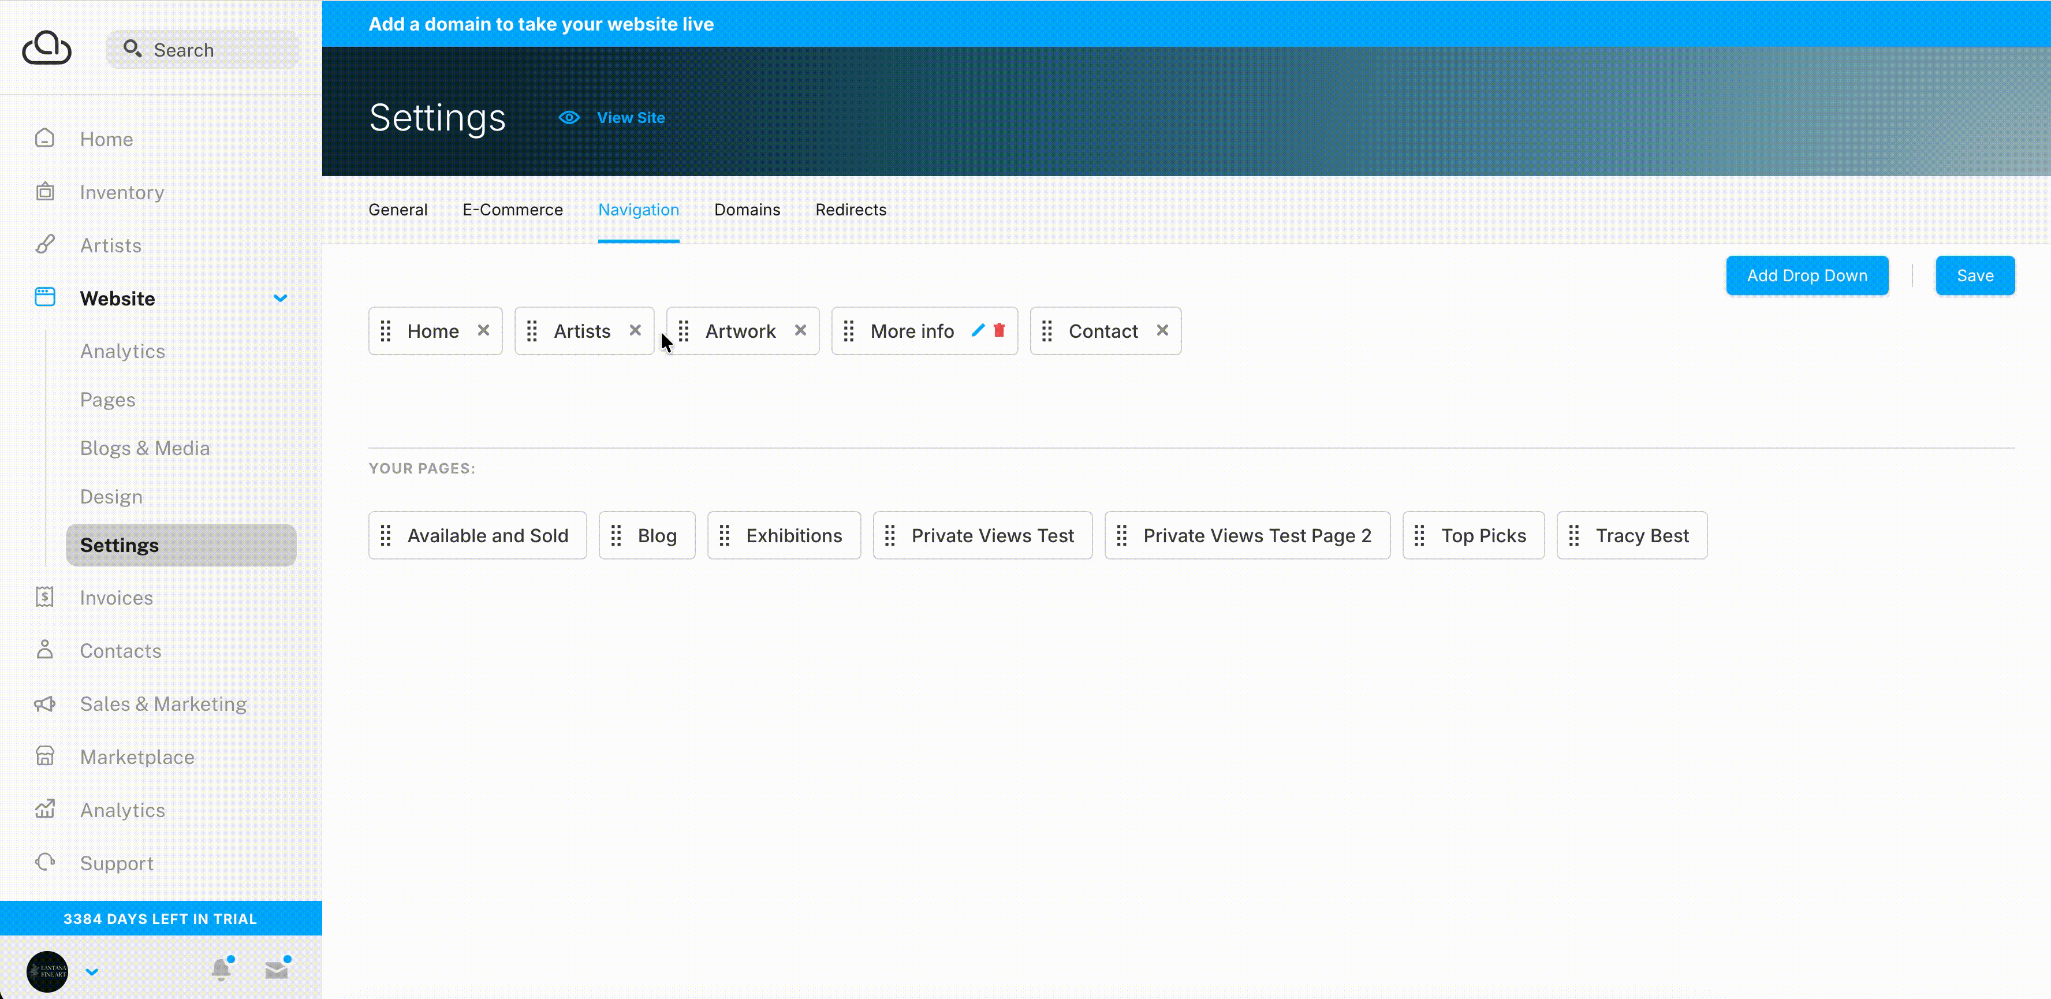Click drag handle on Exhibitions page

(x=724, y=536)
